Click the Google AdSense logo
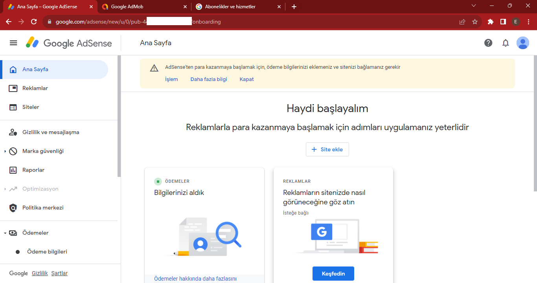 (69, 43)
